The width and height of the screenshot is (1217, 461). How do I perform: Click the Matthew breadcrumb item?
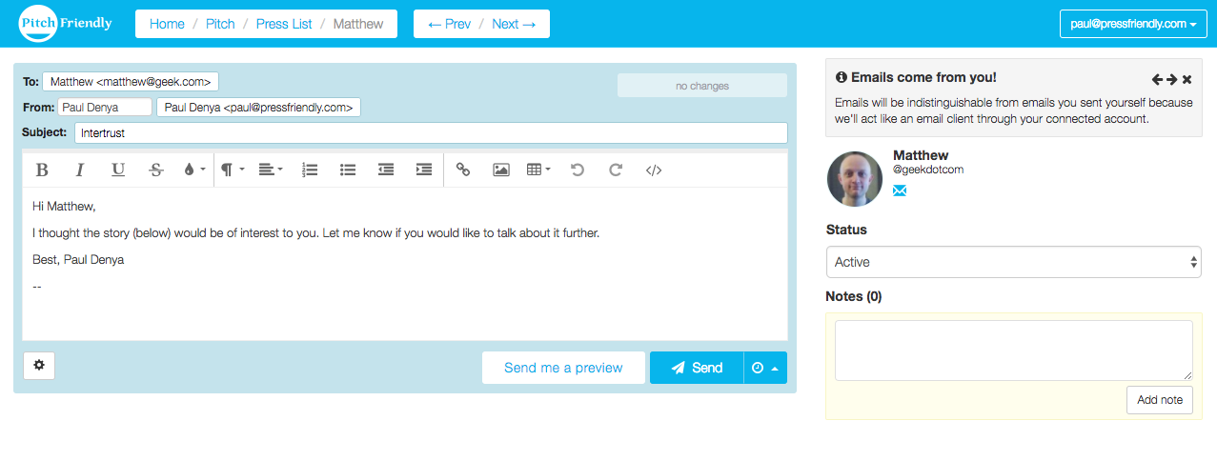358,24
